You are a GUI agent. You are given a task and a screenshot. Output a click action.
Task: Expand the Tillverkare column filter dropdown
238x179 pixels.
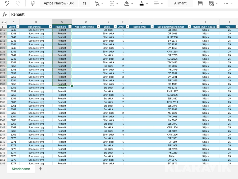tap(70, 27)
